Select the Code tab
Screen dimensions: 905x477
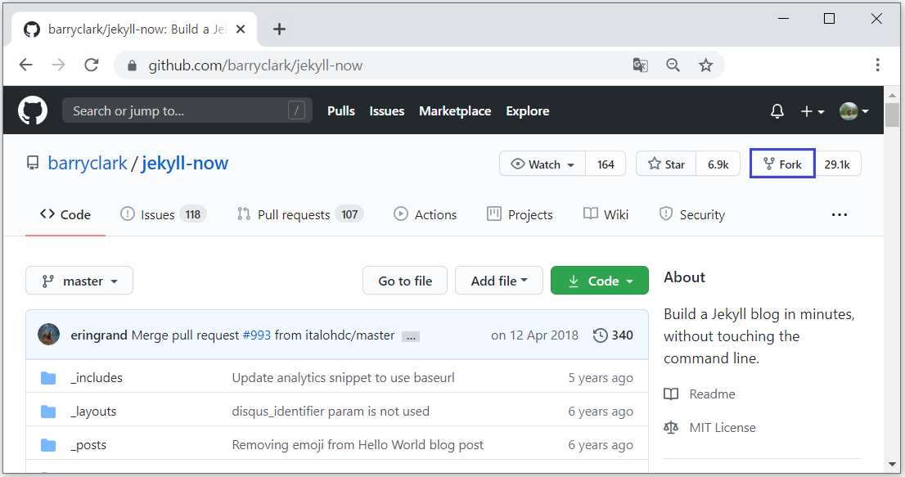click(65, 214)
